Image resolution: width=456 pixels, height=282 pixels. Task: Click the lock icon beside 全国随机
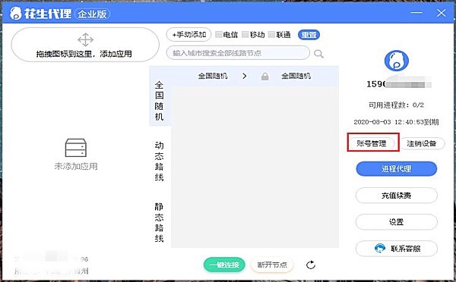(264, 77)
